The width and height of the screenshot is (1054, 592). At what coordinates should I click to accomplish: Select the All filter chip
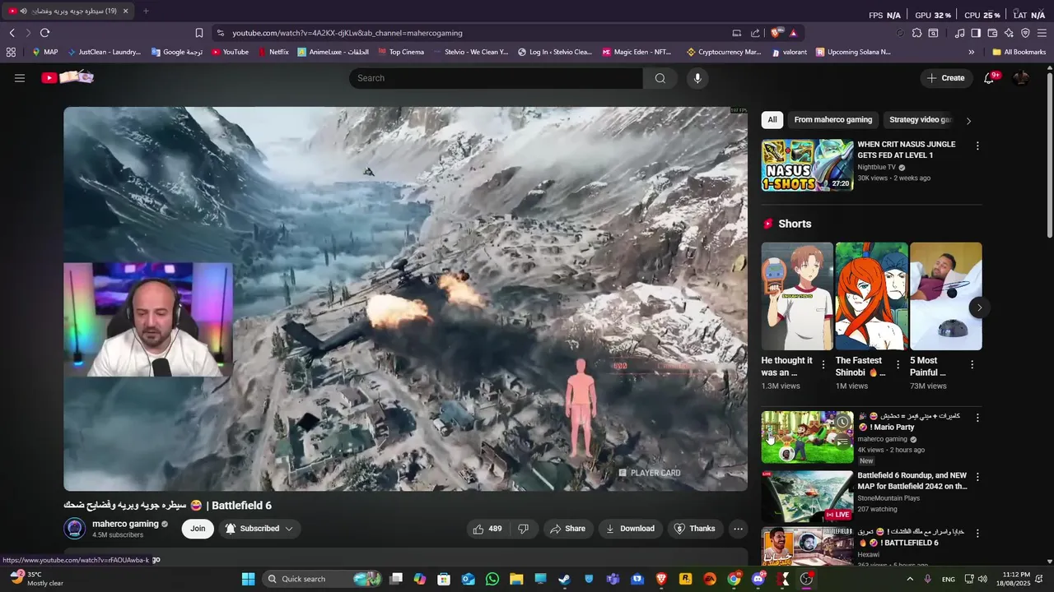[772, 120]
